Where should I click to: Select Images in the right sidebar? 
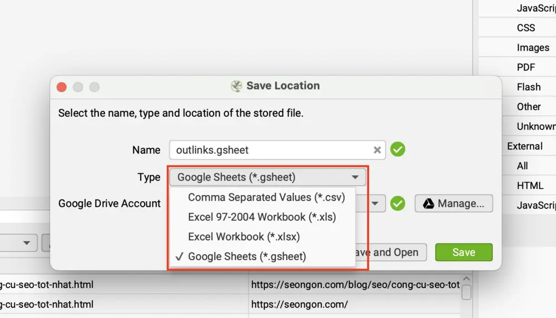[x=533, y=47]
